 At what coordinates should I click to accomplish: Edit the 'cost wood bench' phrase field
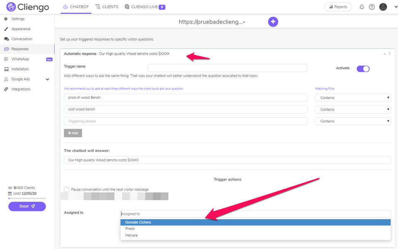[x=186, y=109]
